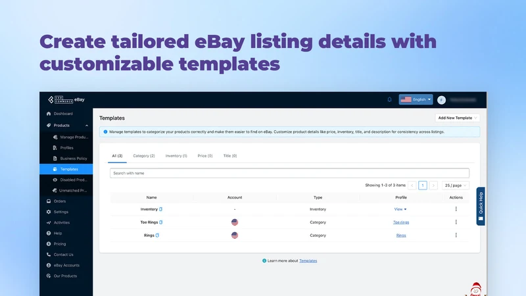This screenshot has height=296, width=526.
Task: Click the Type column header
Action: tap(318, 197)
